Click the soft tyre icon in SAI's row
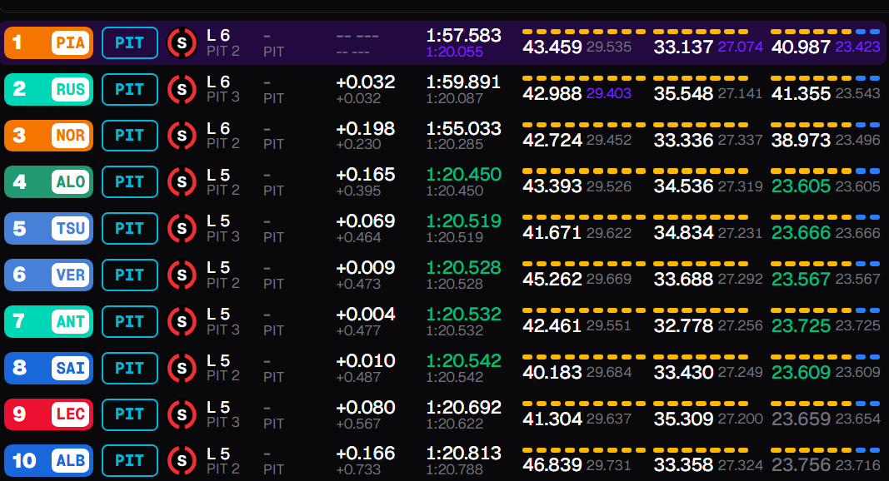Screen dimensions: 889x481 (x=182, y=368)
